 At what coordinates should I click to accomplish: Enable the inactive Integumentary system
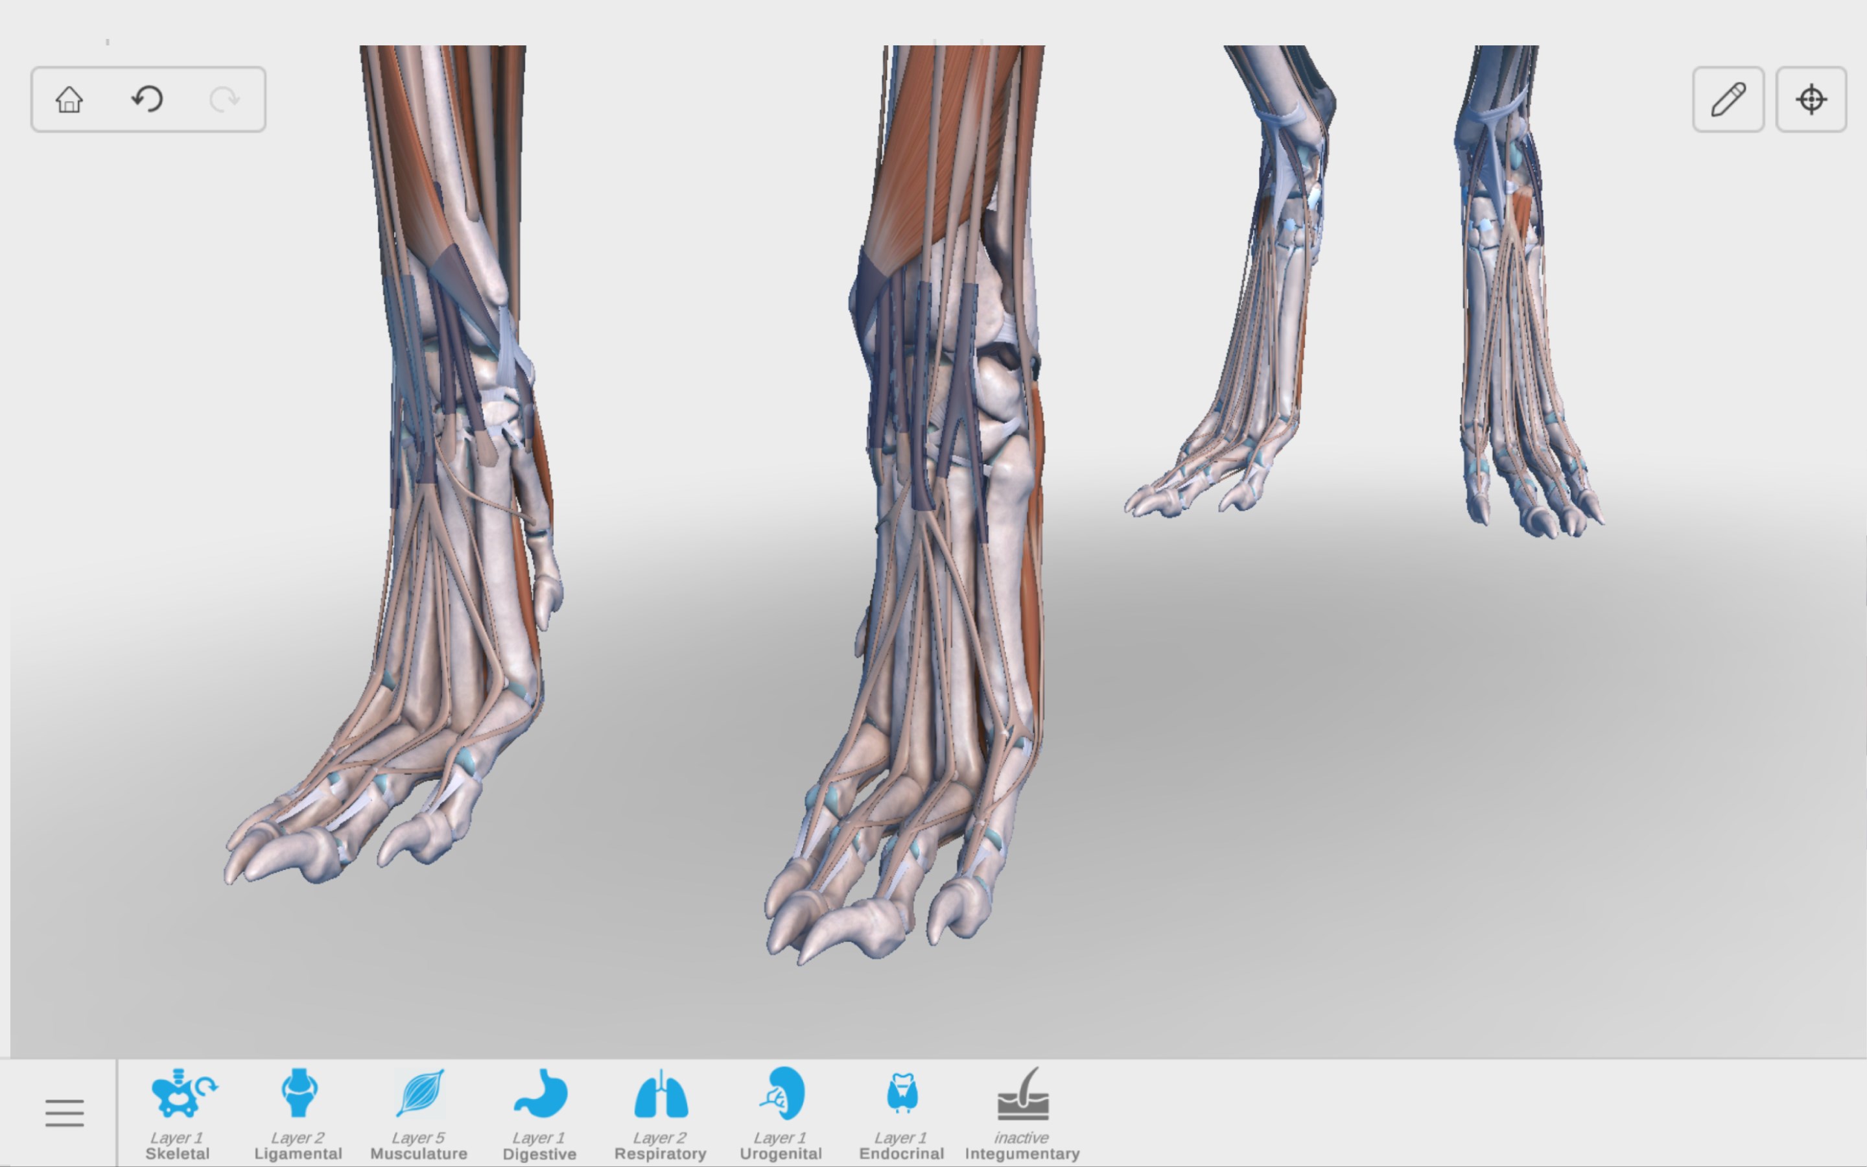(x=1022, y=1096)
